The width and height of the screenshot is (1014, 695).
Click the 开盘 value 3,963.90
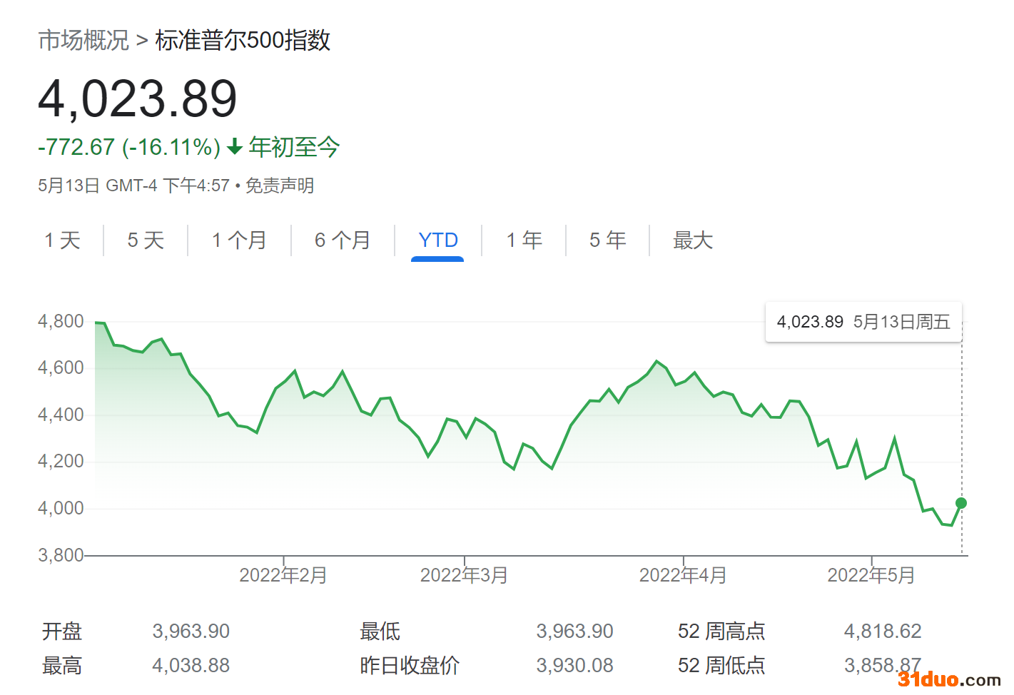point(191,631)
